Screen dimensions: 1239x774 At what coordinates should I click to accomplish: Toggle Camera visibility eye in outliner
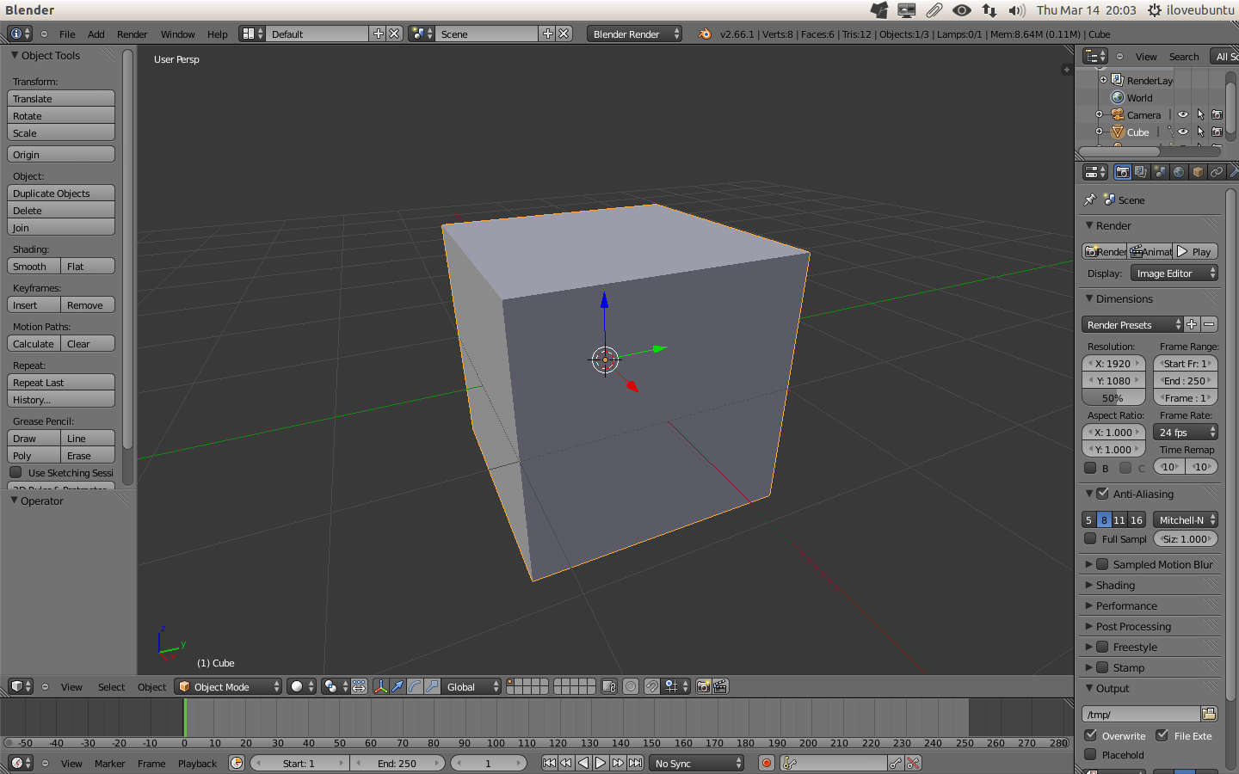(1183, 114)
